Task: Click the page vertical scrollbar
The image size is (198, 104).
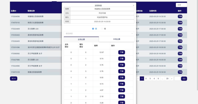Action: click(197, 45)
